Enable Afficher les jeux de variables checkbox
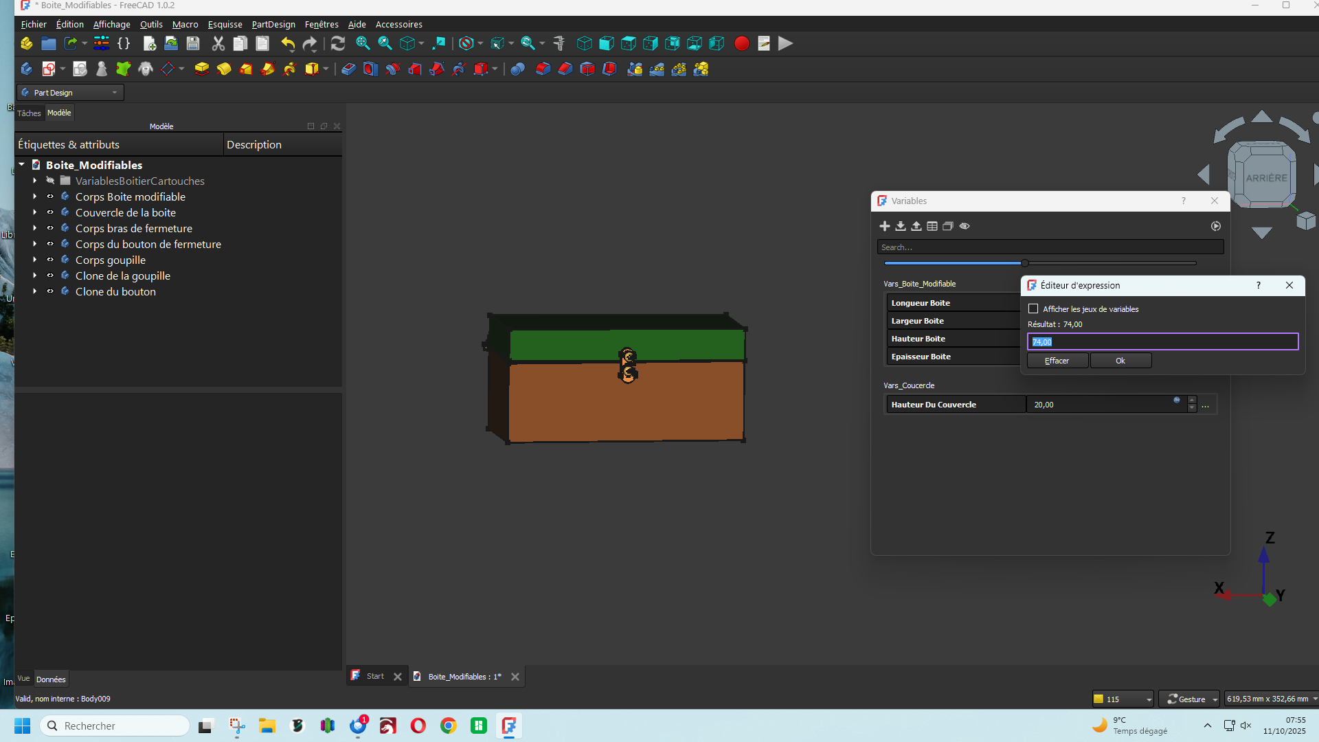Viewport: 1319px width, 742px height. click(x=1033, y=309)
